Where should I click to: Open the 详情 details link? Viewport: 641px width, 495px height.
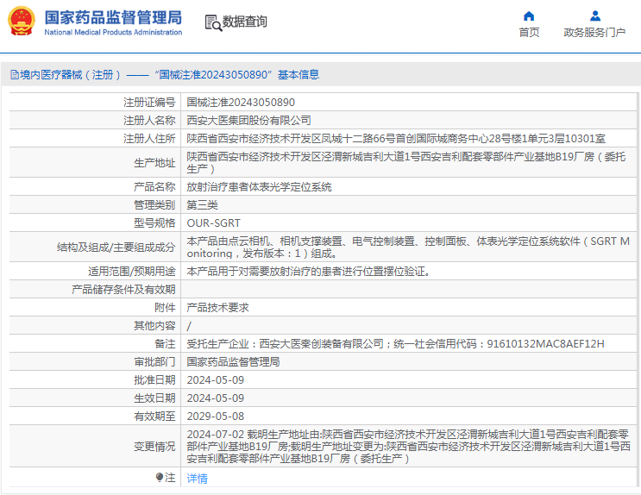pos(197,479)
